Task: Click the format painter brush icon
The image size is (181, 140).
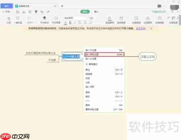Action: (36, 12)
